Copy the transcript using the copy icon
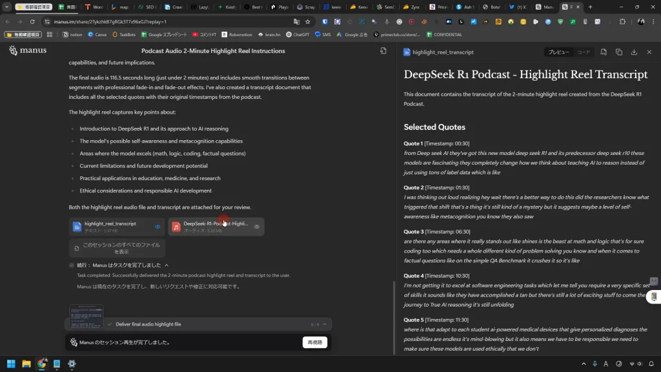This screenshot has height=372, width=661. (619, 52)
